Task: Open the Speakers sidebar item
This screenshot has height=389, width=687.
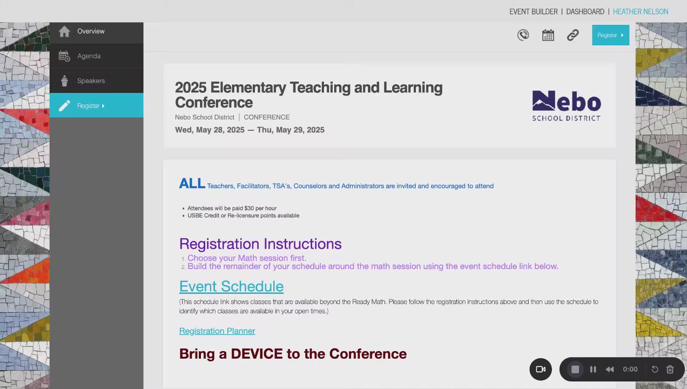Action: (96, 81)
